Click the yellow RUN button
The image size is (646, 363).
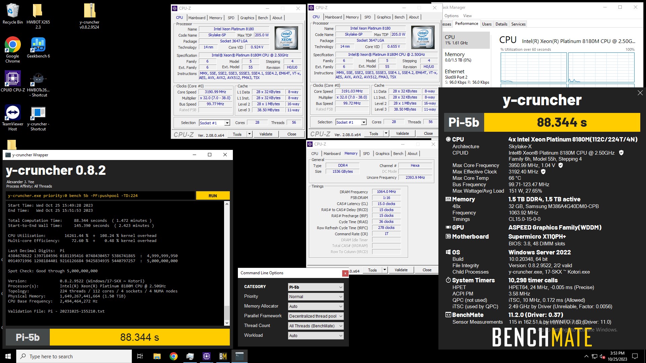pos(213,196)
